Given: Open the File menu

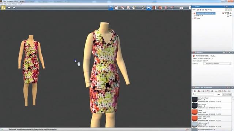Looking at the screenshot, I should (x=1, y=4).
